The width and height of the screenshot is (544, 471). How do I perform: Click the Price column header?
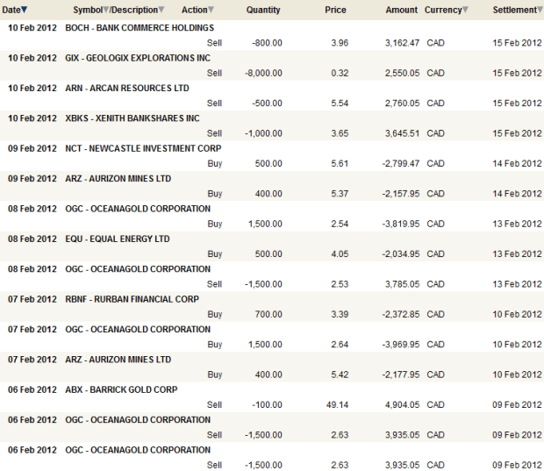335,11
